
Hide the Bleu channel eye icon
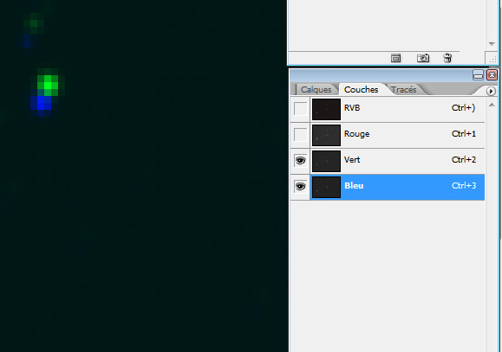coord(300,187)
